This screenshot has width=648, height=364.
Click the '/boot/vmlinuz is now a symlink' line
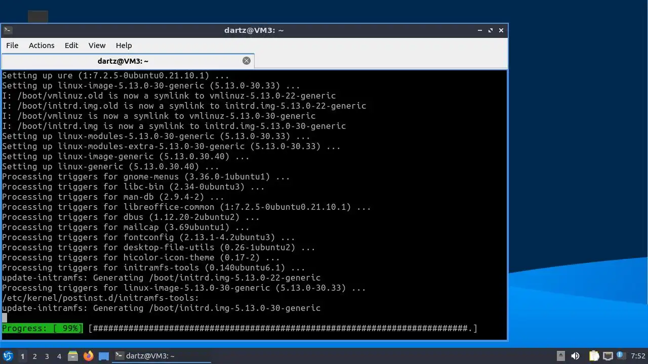(x=158, y=116)
